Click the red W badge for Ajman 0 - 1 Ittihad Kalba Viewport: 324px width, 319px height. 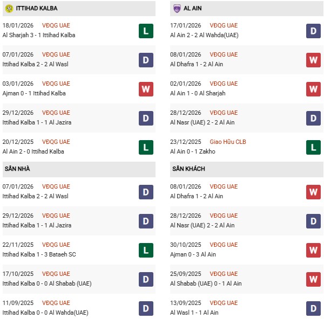tap(146, 89)
